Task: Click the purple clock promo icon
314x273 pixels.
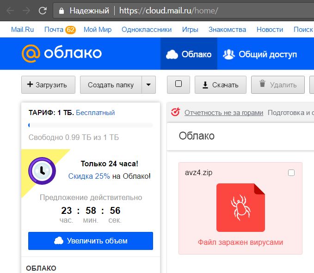Action: point(42,171)
